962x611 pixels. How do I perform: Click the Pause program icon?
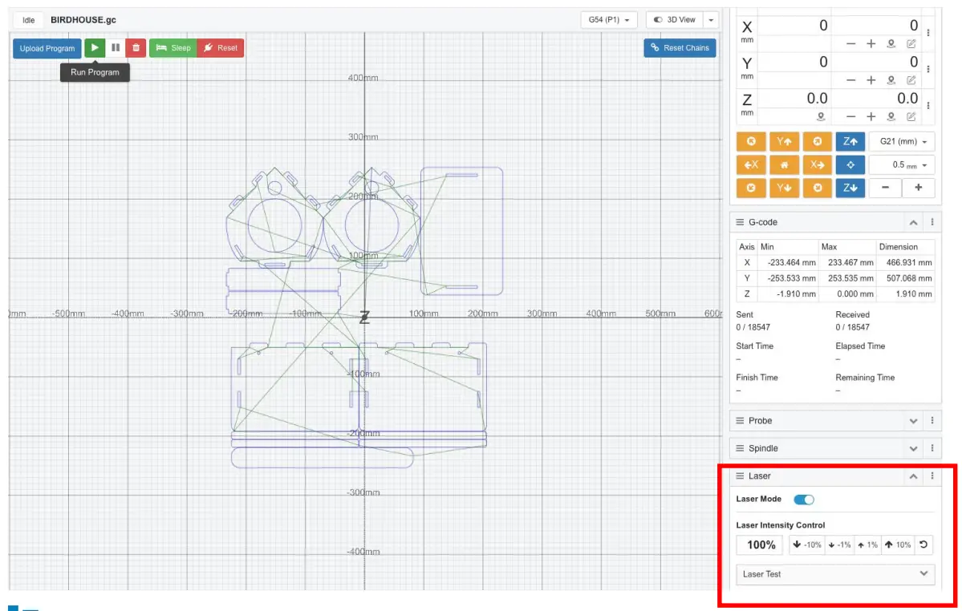pyautogui.click(x=116, y=47)
